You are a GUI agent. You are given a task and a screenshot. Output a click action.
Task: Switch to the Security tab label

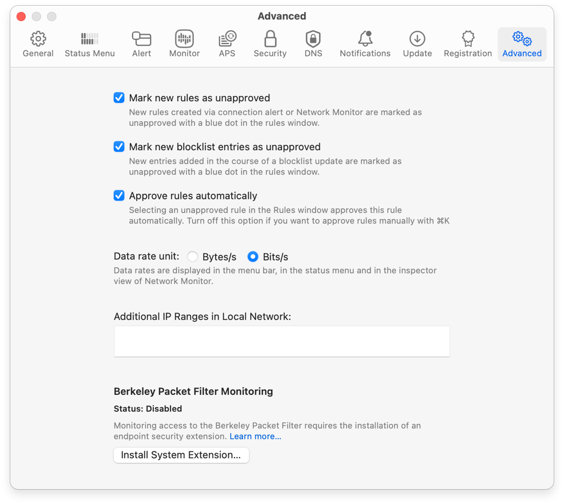270,53
